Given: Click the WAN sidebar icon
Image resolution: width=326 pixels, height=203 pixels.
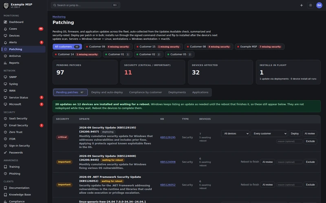Looking at the screenshot, I should point(5,91).
